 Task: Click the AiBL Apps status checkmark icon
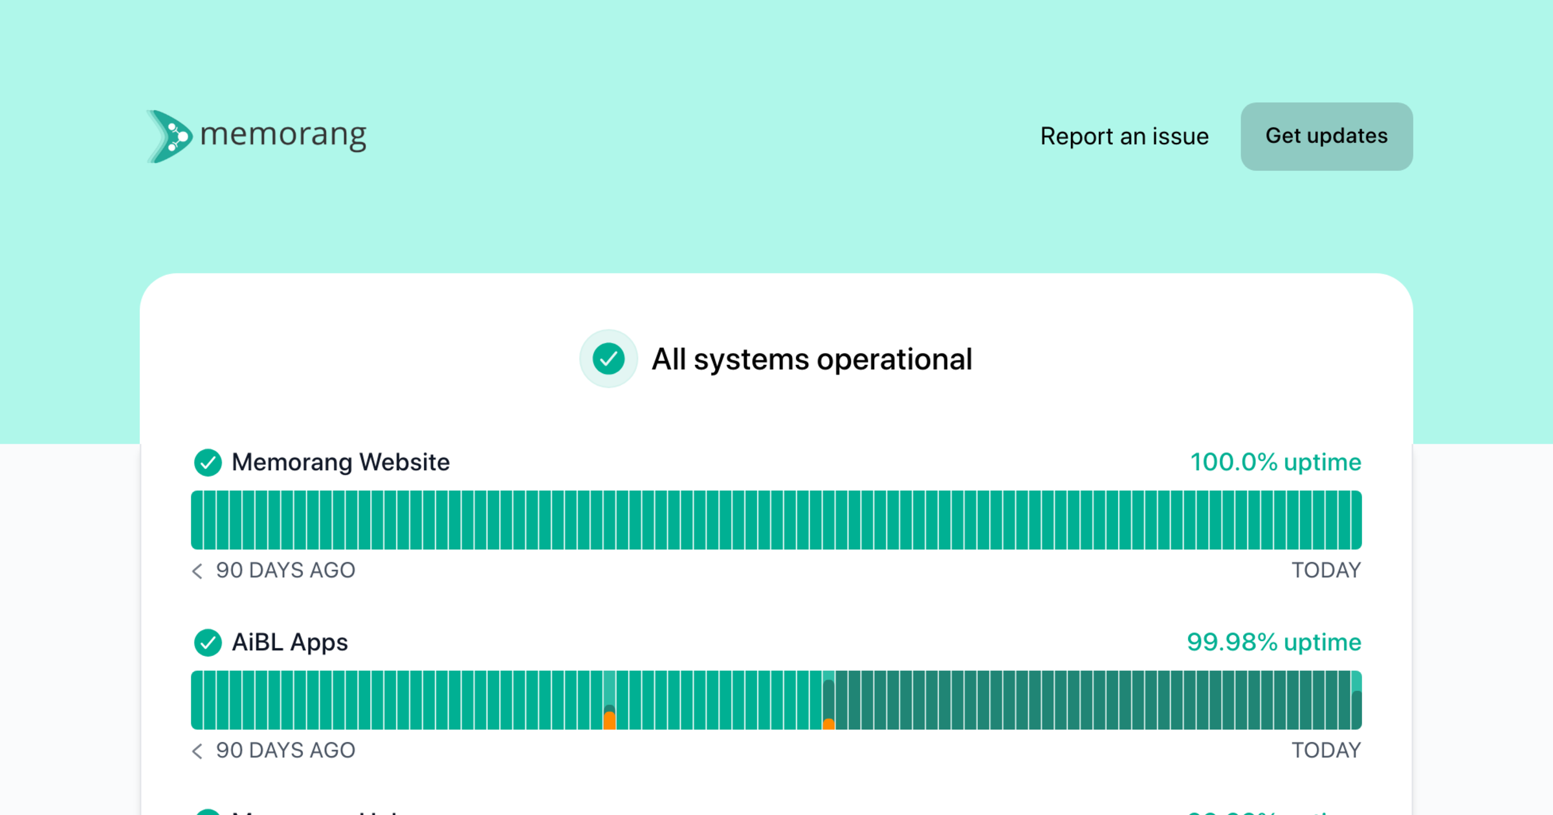pyautogui.click(x=208, y=642)
